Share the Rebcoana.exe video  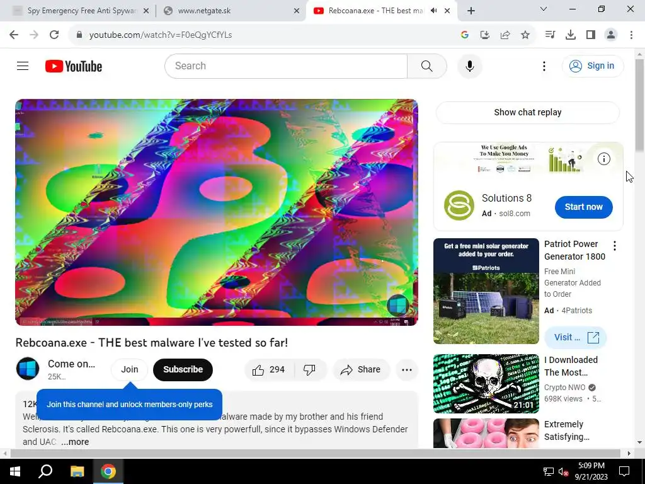(x=361, y=369)
